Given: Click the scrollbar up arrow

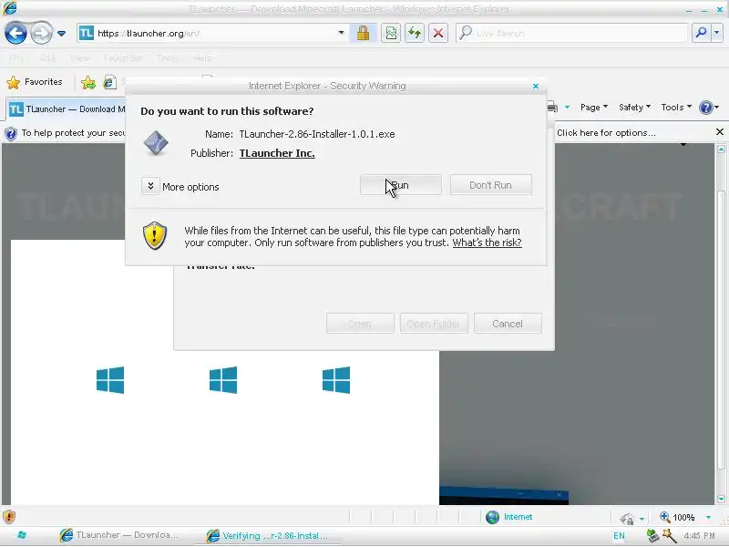Looking at the screenshot, I should (x=721, y=150).
